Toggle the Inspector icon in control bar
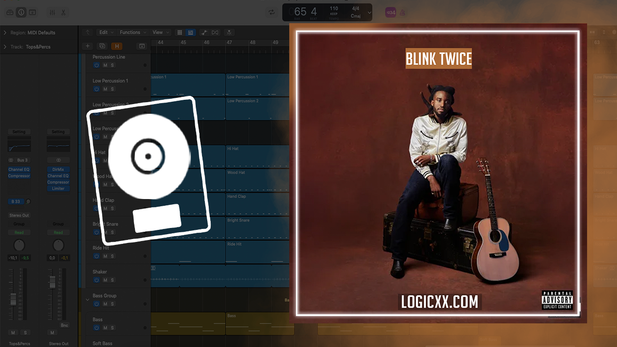Screen dimensions: 617x347 (x=21, y=12)
